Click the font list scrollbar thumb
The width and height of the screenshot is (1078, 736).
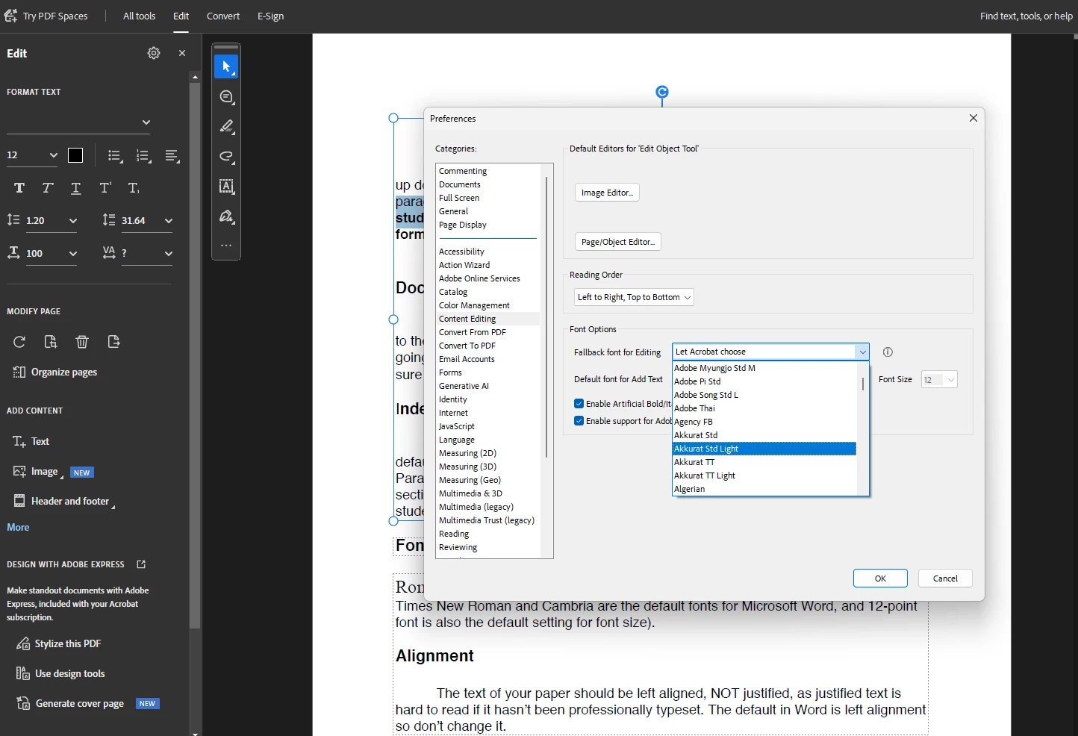point(863,384)
